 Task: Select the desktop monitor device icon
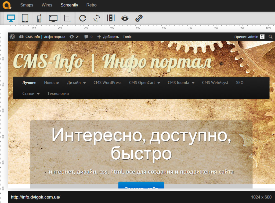coord(11,18)
